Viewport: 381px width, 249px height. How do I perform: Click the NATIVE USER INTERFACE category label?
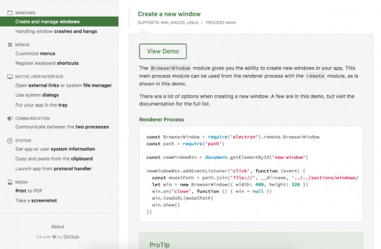pyautogui.click(x=39, y=77)
